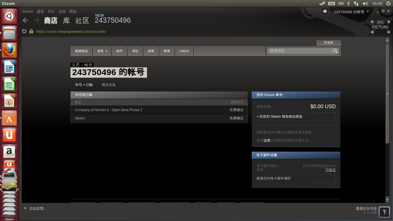Open the 243750496 的帐号 account dropdown
The height and width of the screenshot is (221, 393).
351,12
